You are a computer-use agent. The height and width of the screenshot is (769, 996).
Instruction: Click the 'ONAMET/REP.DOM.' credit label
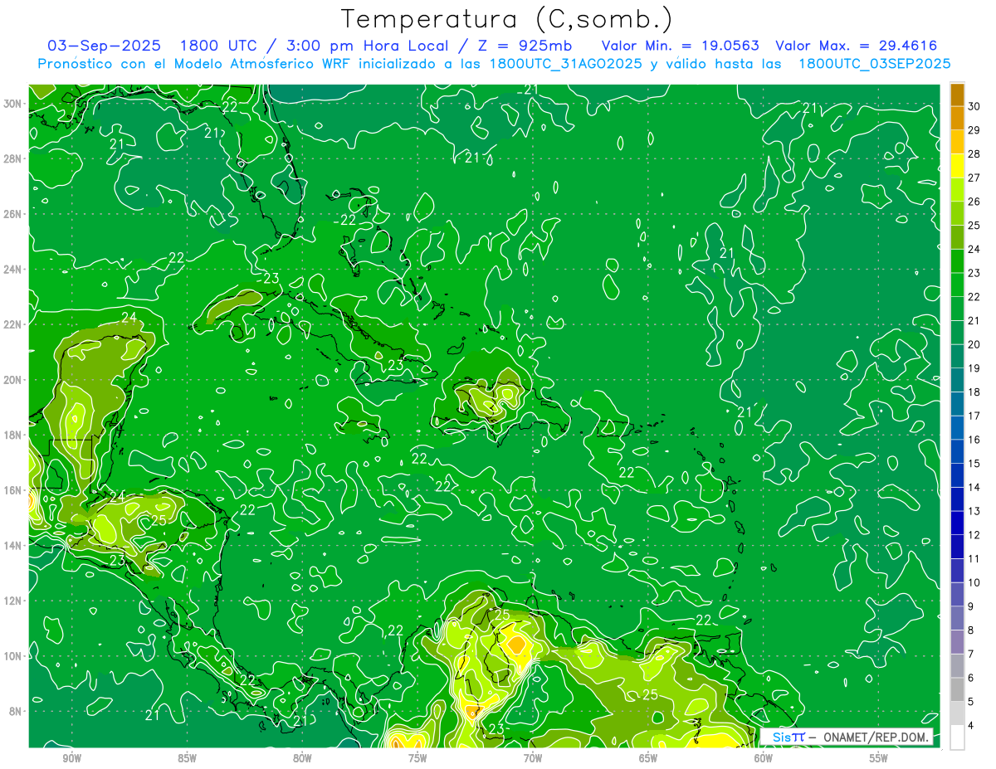point(876,737)
